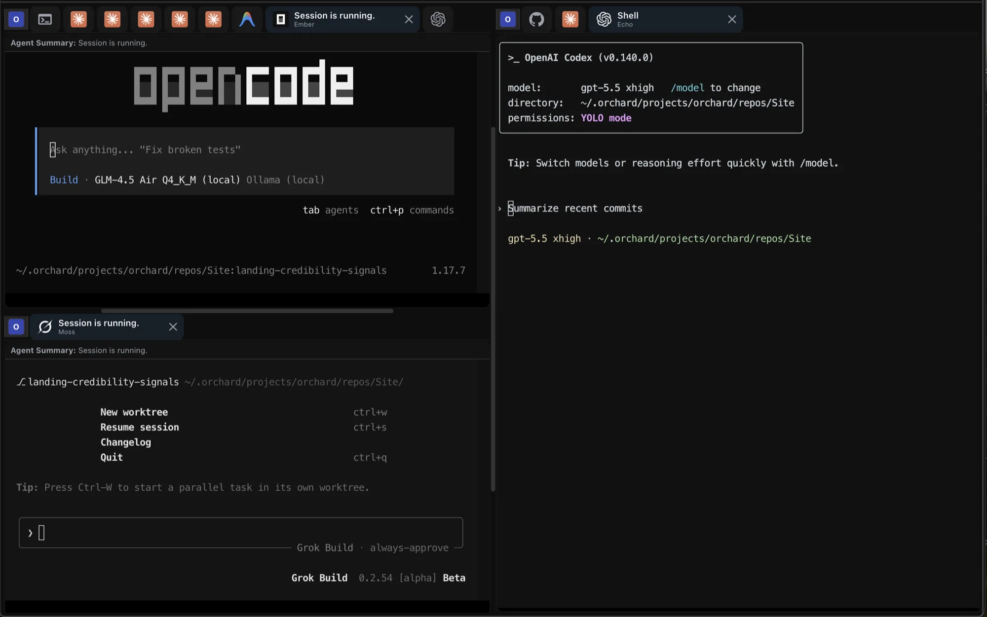Choose 'New worktree' in the Grok menu

point(134,412)
